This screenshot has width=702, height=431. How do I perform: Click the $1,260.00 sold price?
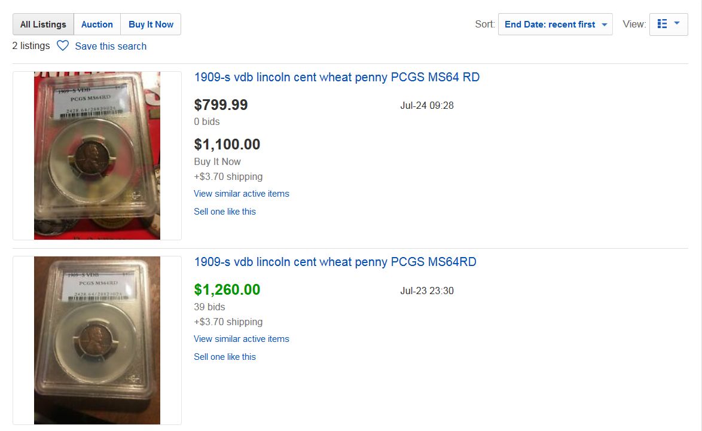(x=227, y=290)
